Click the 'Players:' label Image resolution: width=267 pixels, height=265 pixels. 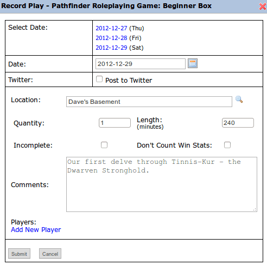(x=23, y=222)
